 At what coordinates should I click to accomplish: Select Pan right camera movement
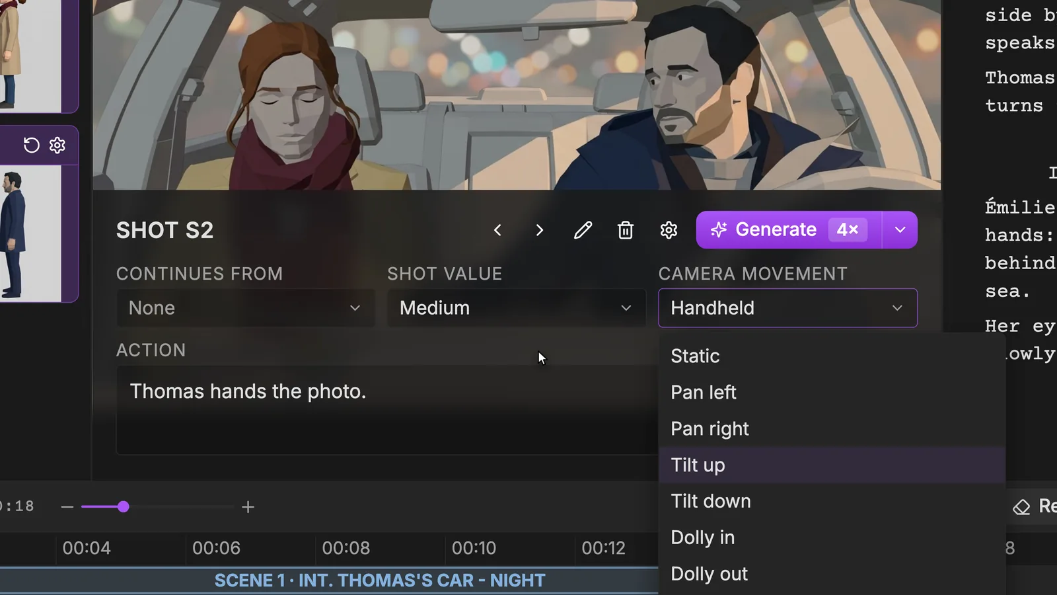pos(832,429)
